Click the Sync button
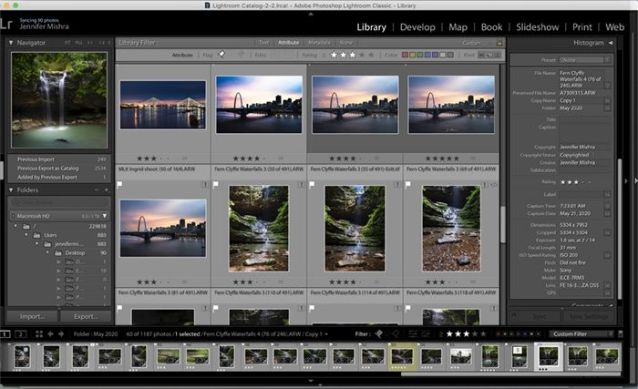 click(x=540, y=316)
